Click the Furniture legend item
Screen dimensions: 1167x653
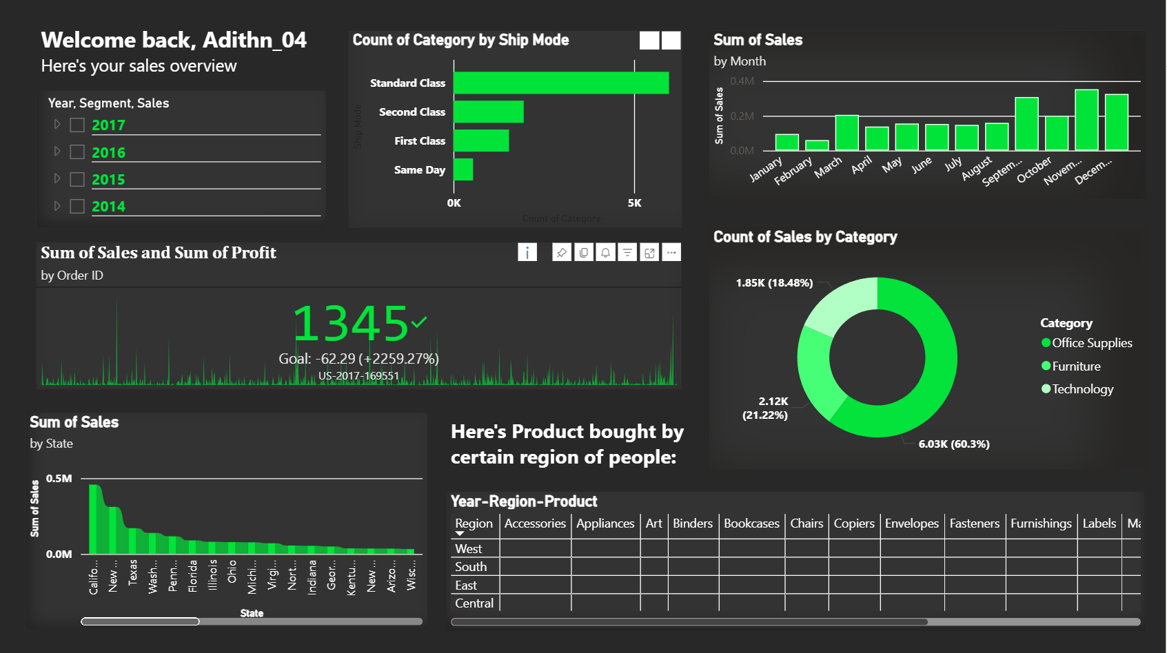tap(1071, 366)
